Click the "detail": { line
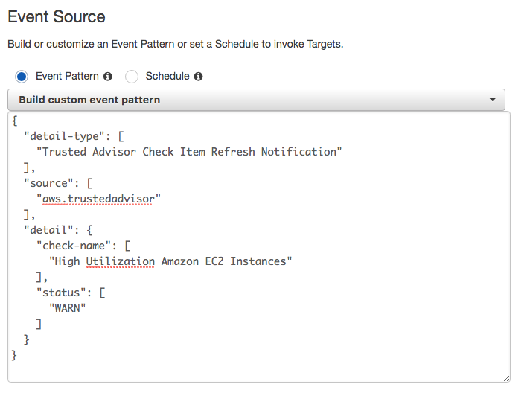Image resolution: width=530 pixels, height=396 pixels. [x=58, y=230]
